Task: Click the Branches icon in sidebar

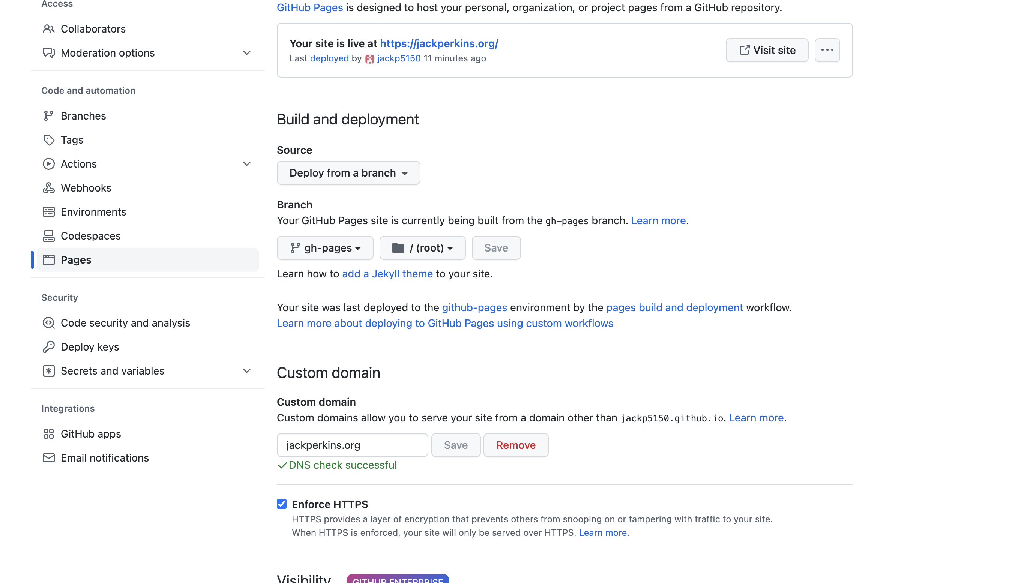Action: coord(48,115)
